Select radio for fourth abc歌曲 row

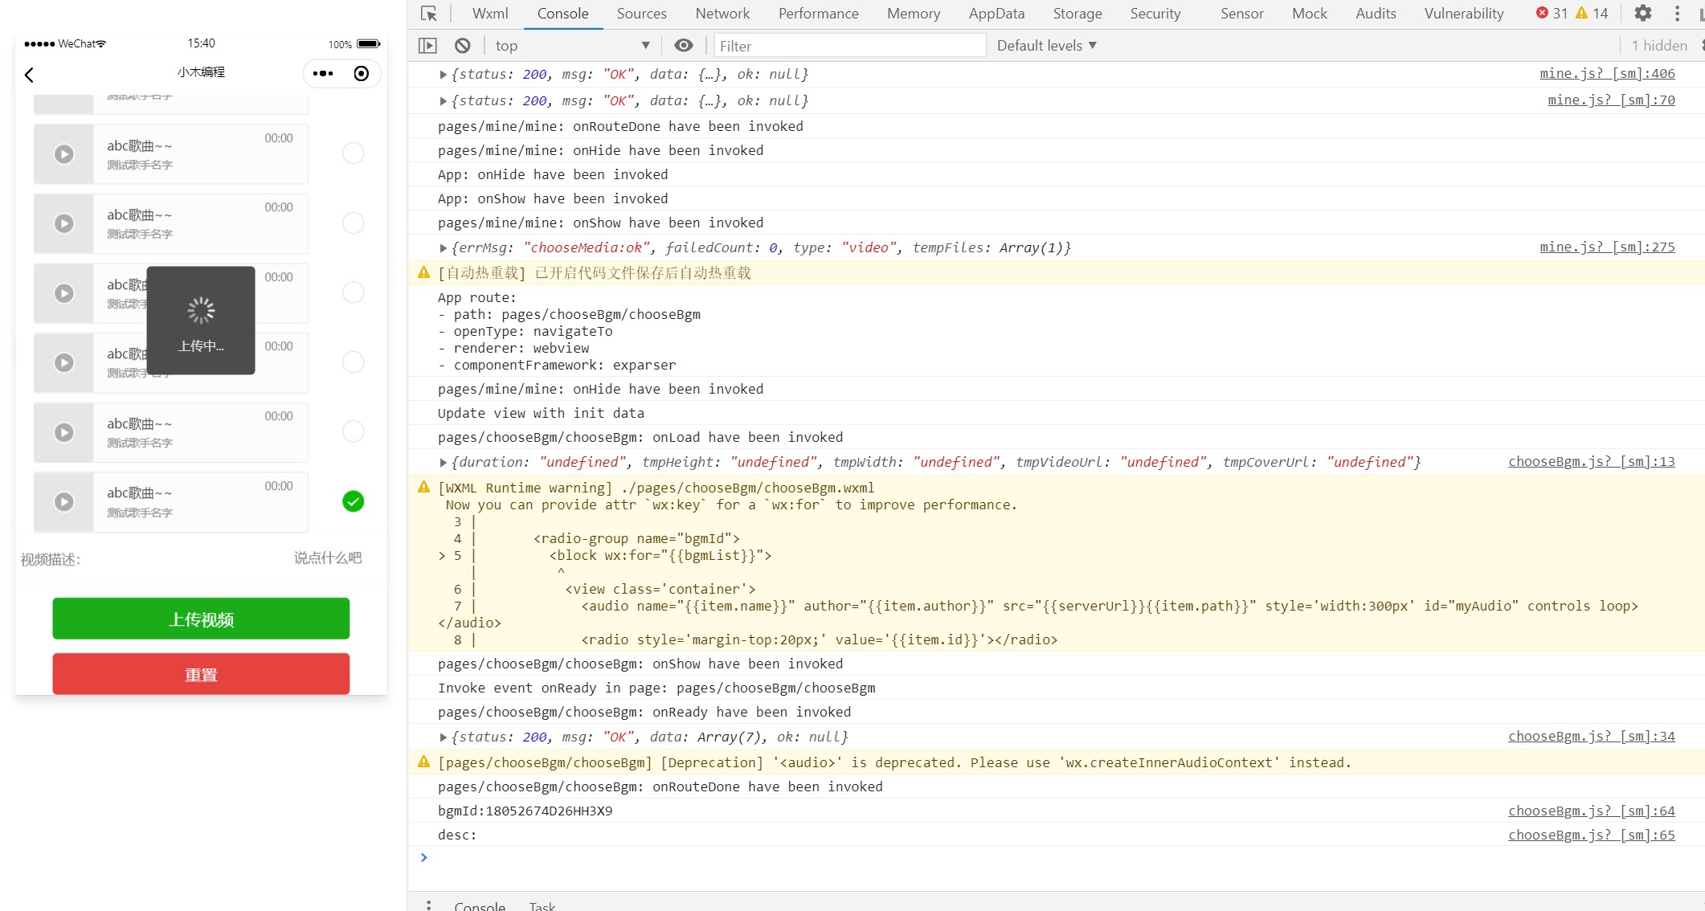[x=354, y=362]
